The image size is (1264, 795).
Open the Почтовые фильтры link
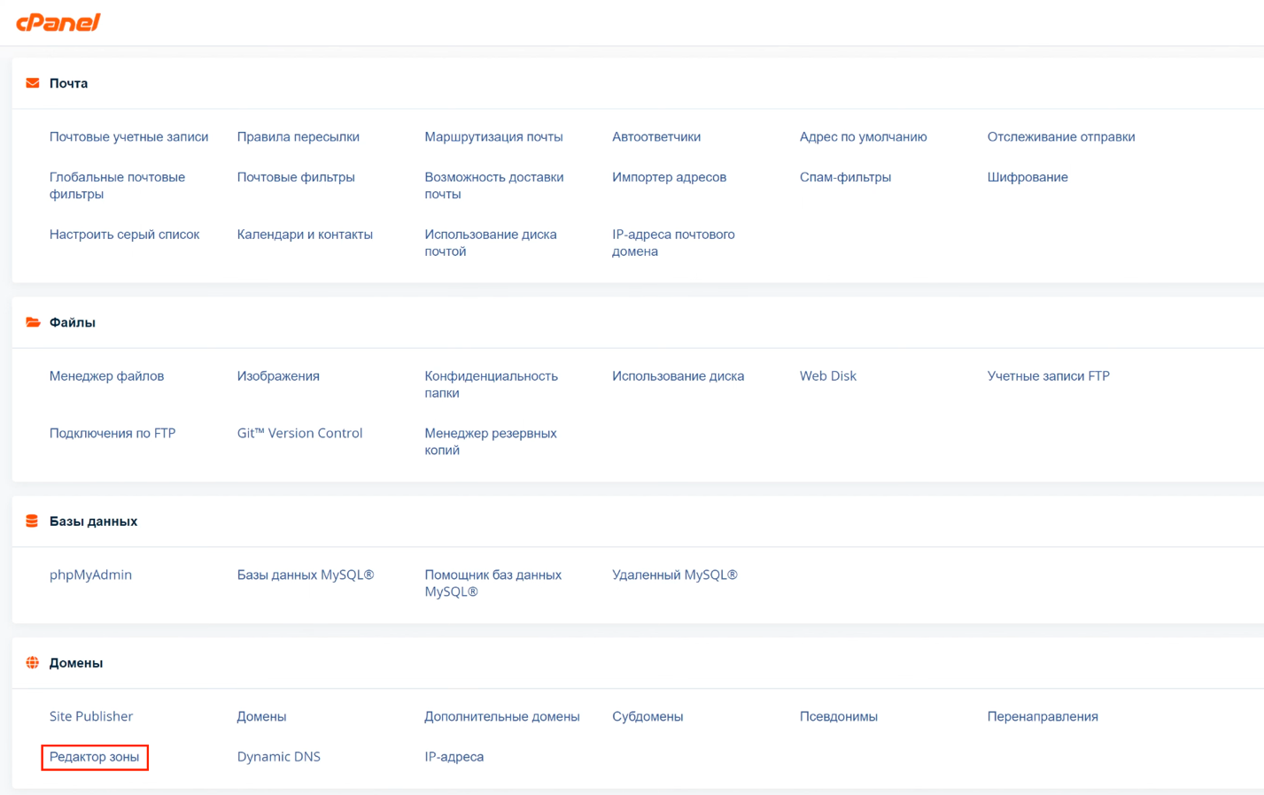[x=296, y=177]
